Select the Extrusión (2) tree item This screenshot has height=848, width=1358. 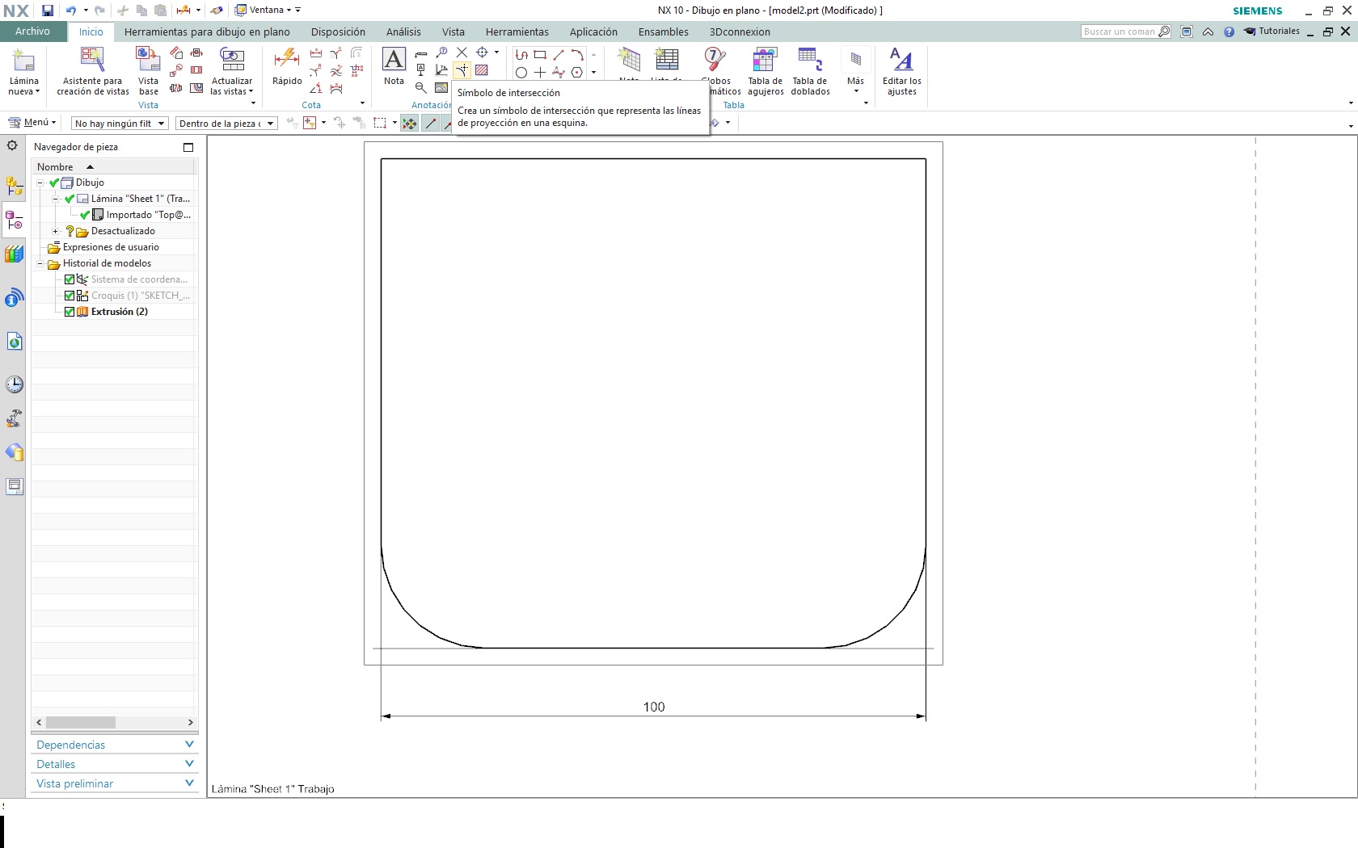(119, 312)
